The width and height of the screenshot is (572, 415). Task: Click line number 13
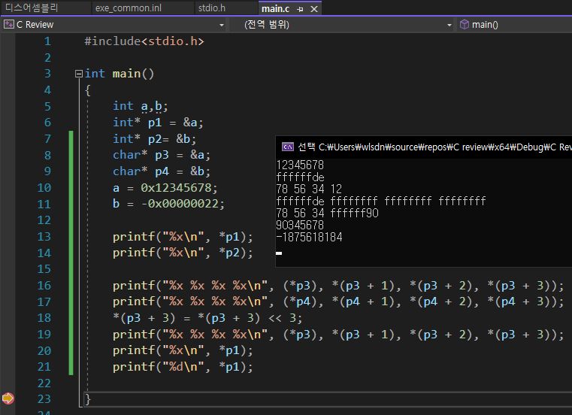pos(44,237)
